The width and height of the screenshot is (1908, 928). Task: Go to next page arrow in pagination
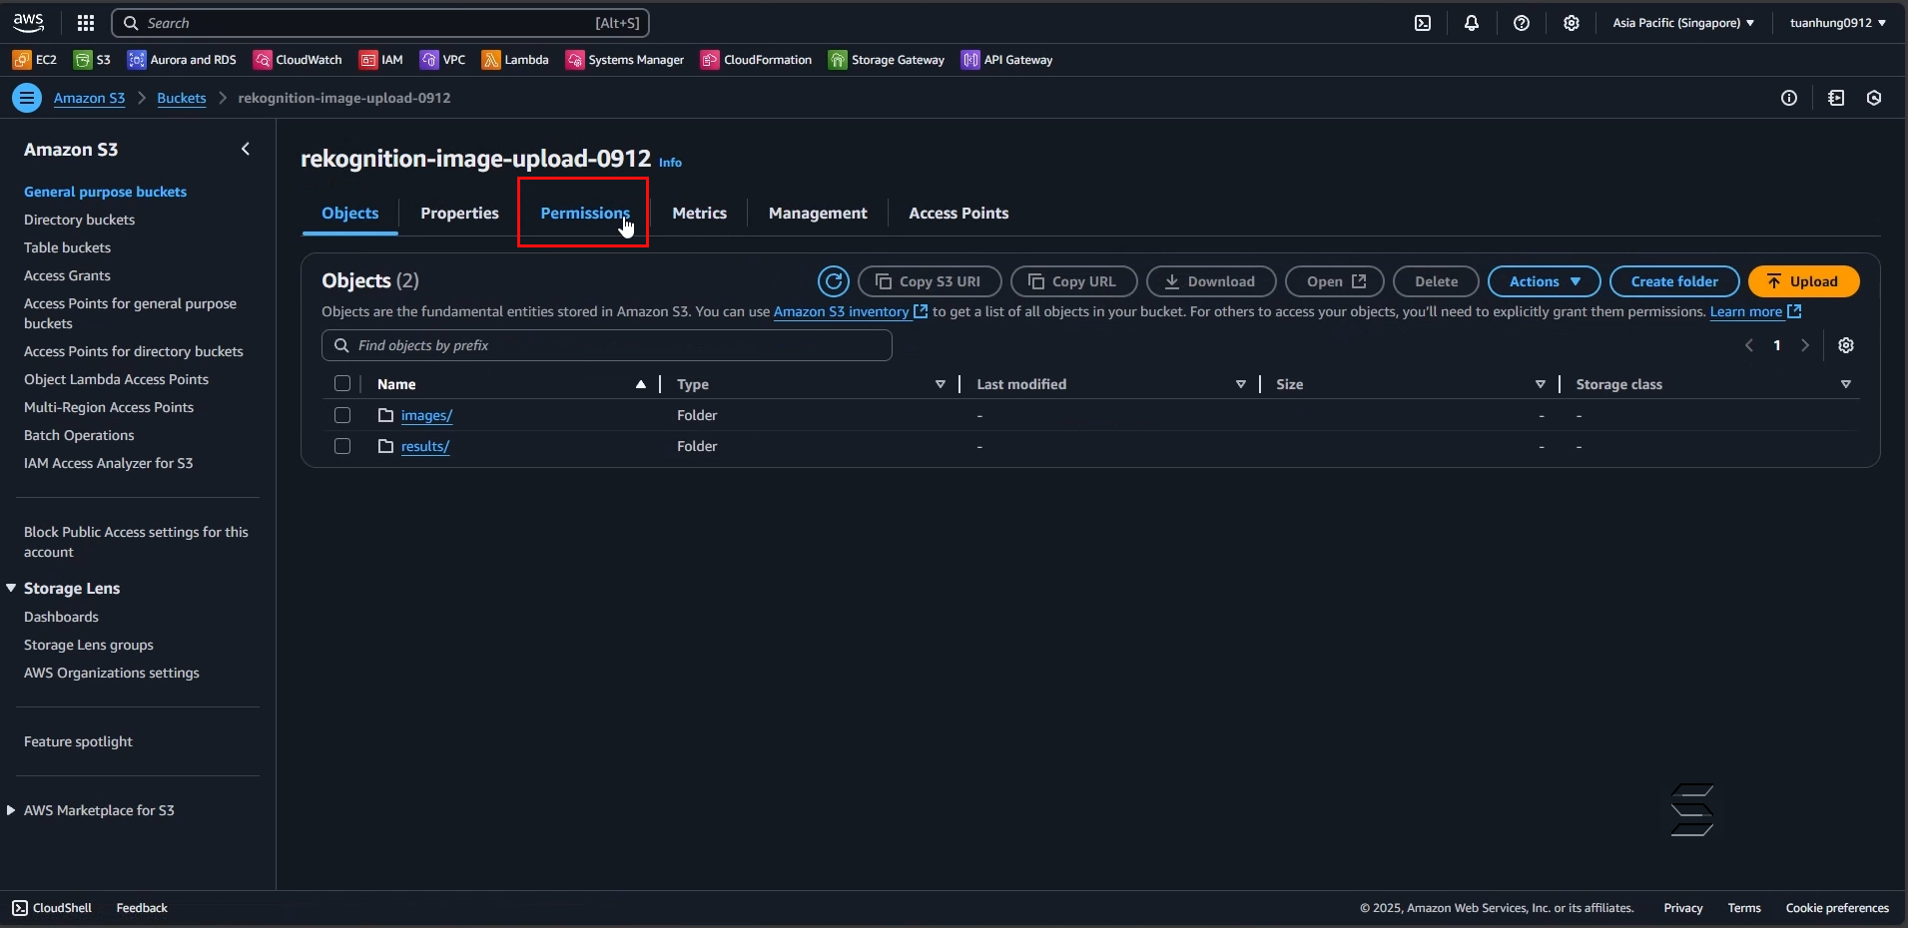(x=1805, y=345)
